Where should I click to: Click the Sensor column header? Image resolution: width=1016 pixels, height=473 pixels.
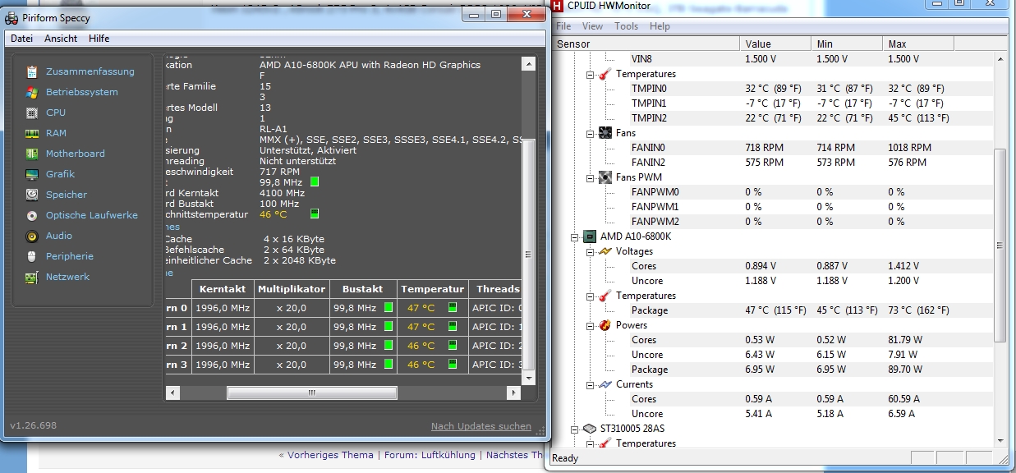647,44
